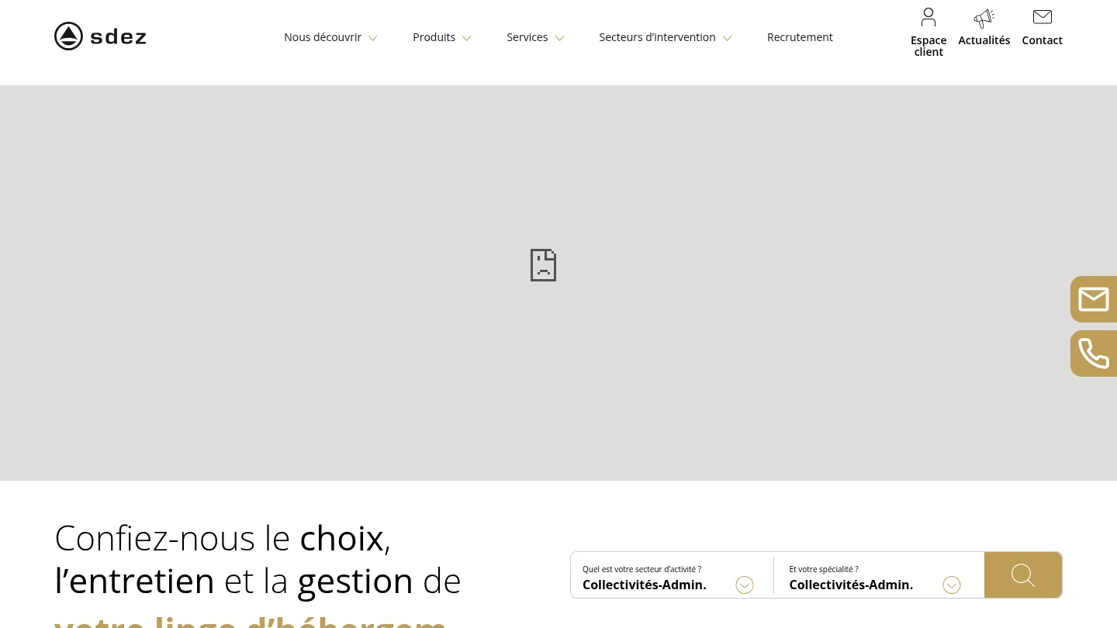Screen dimensions: 1117x628
Task: Expand the Produits menu chevron
Action: (x=466, y=38)
